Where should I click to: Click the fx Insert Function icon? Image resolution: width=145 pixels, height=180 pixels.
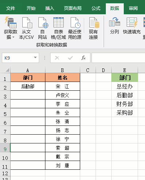click(x=83, y=58)
